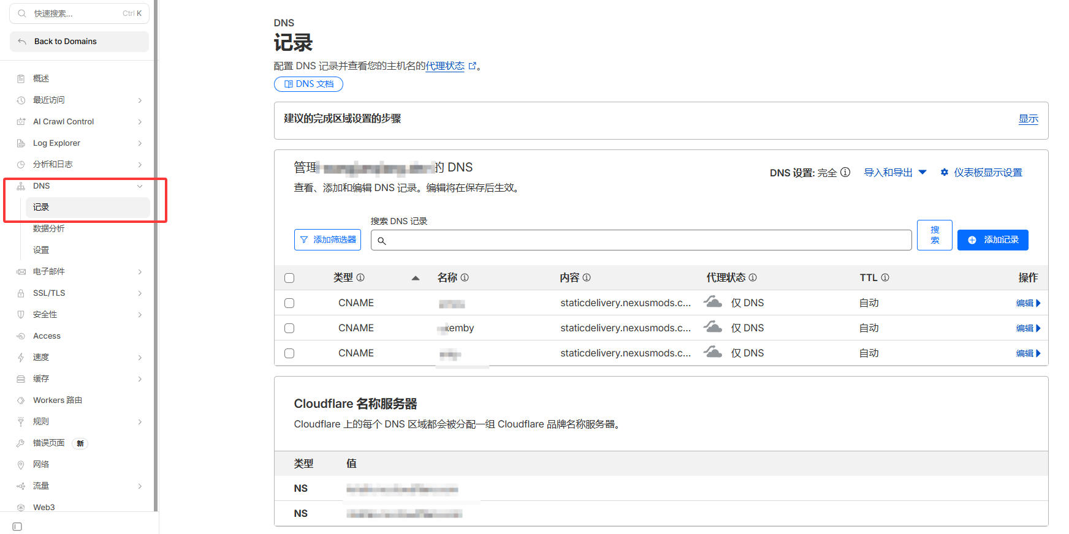Viewport: 1069px width, 534px height.
Task: Collapse the DNS sidebar section
Action: click(x=140, y=186)
